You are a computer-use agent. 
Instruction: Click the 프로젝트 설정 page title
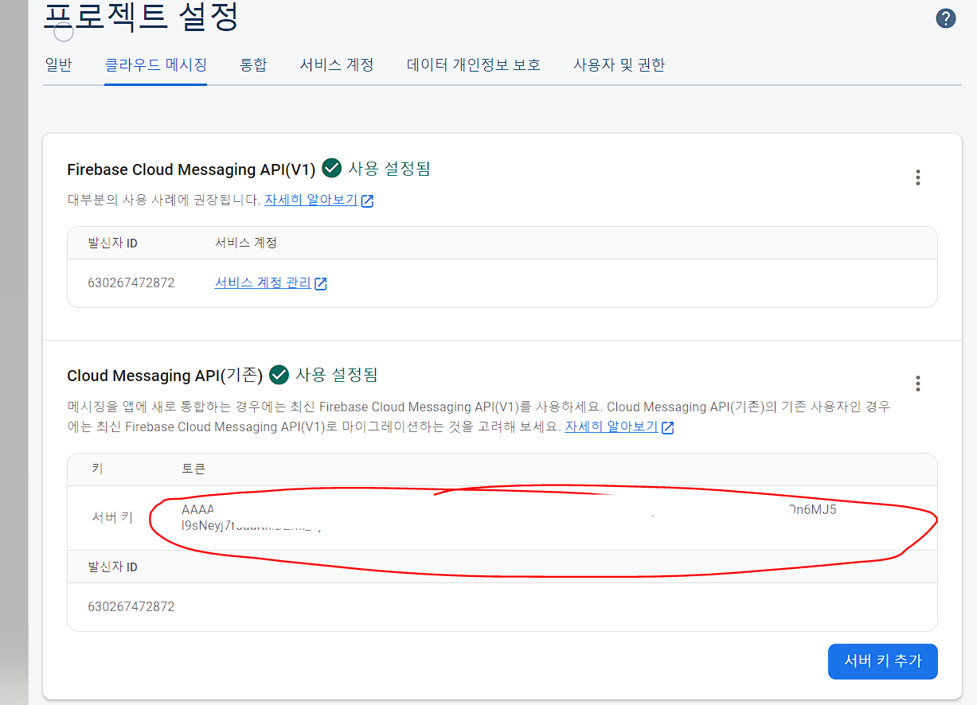coord(141,16)
